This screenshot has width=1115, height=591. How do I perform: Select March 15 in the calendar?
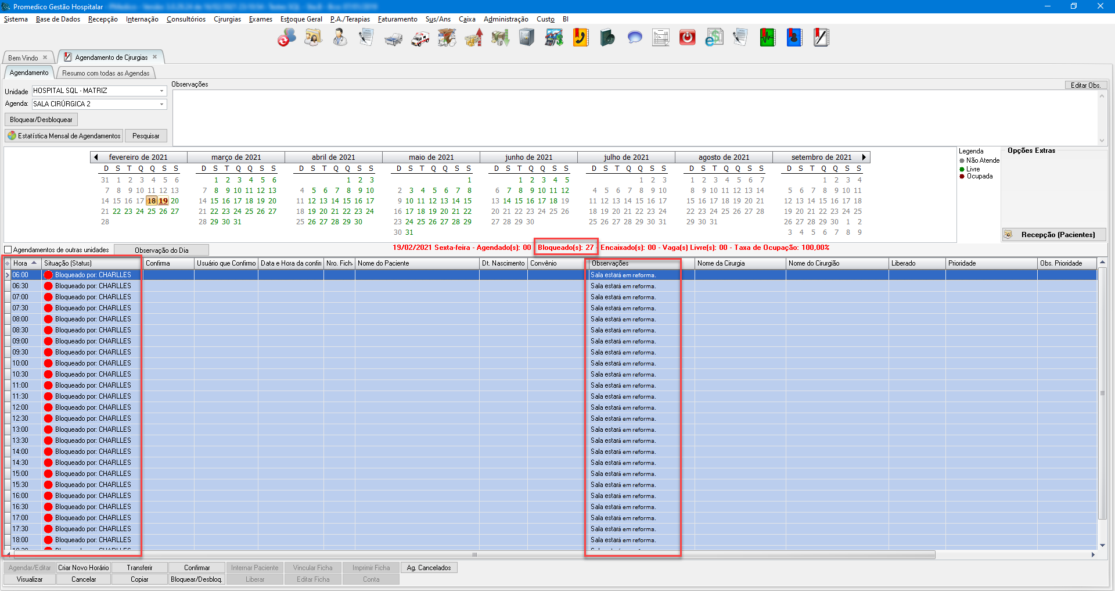214,201
